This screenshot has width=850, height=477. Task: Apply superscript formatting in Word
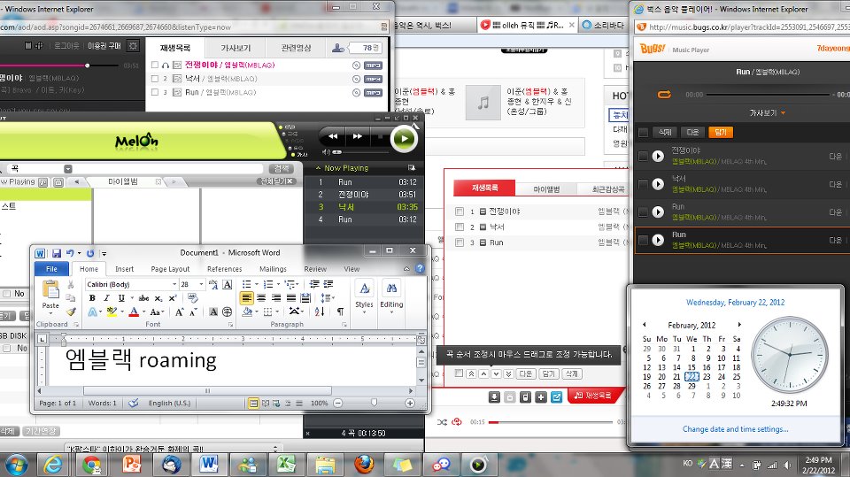coord(173,298)
